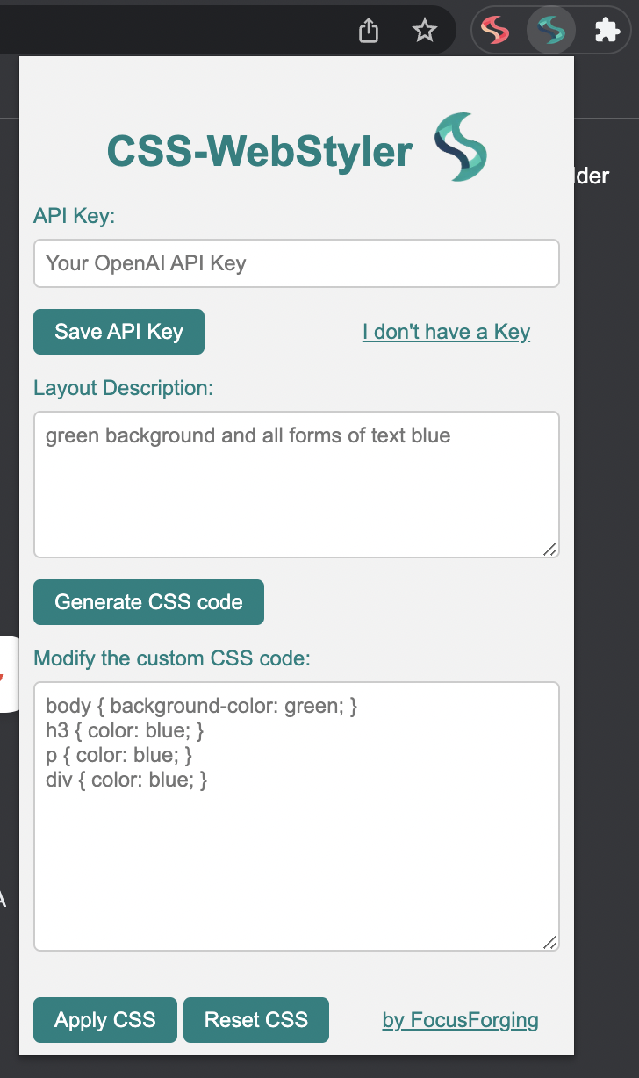Click the "div { color: blue; }" line
This screenshot has width=639, height=1078.
pyautogui.click(x=126, y=780)
